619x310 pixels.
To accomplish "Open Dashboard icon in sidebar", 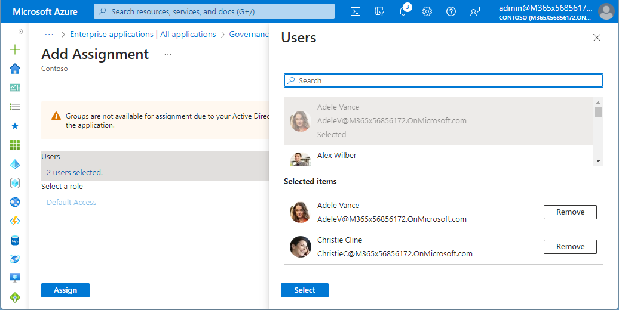I will click(x=15, y=88).
